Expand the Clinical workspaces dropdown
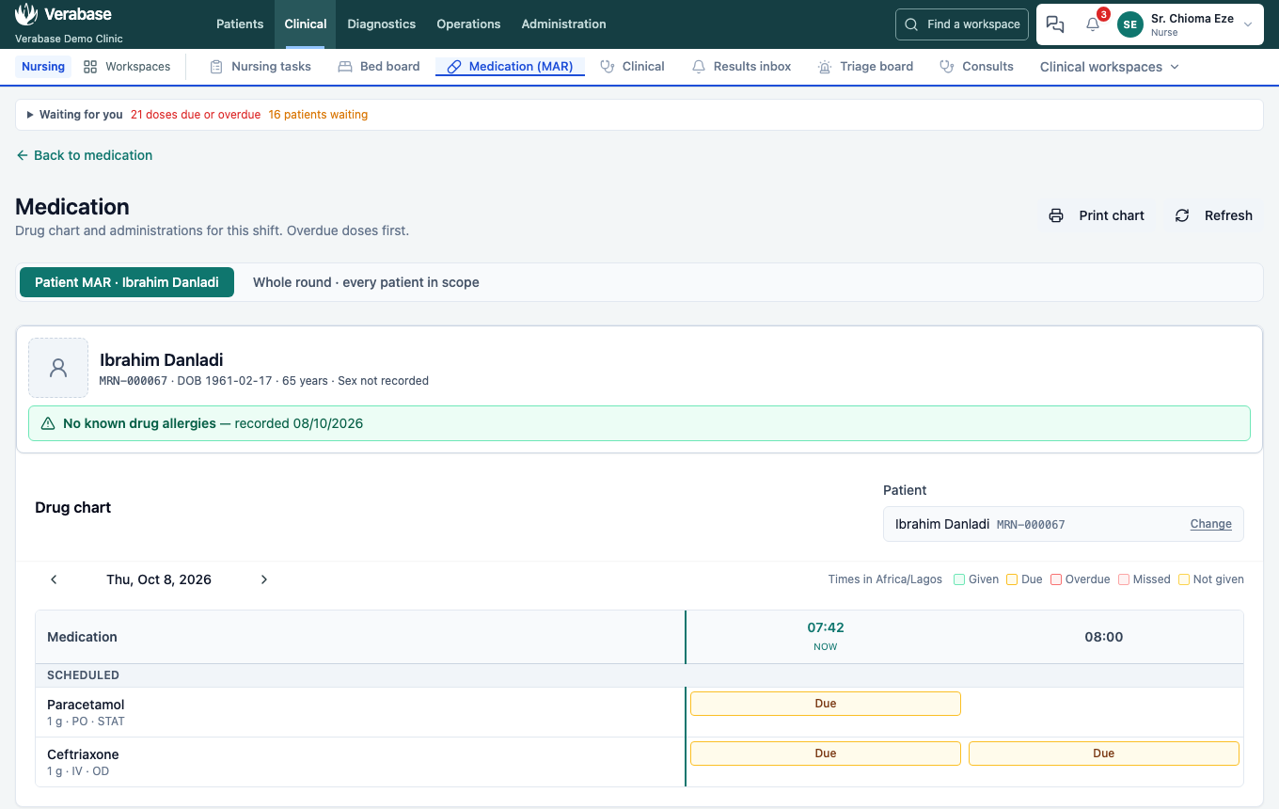Image resolution: width=1279 pixels, height=809 pixels. 1110,67
